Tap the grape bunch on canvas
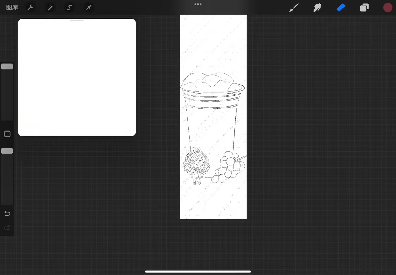This screenshot has height=275, width=396. 229,167
